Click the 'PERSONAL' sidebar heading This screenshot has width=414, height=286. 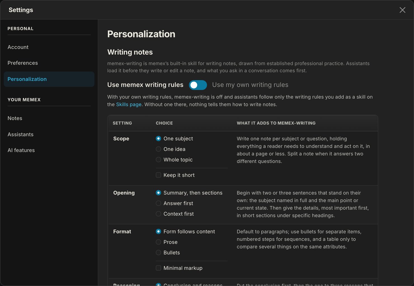[20, 29]
